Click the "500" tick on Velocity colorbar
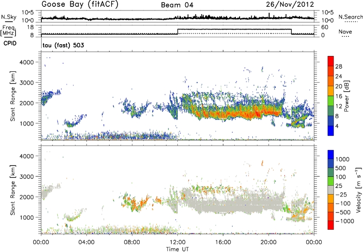 (341, 168)
